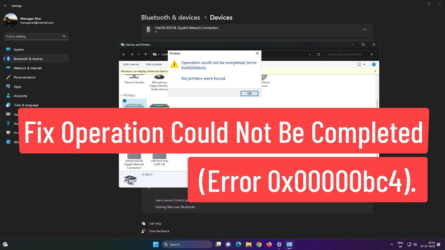Open recent locations dropdown in Devices and Printers

139,55
